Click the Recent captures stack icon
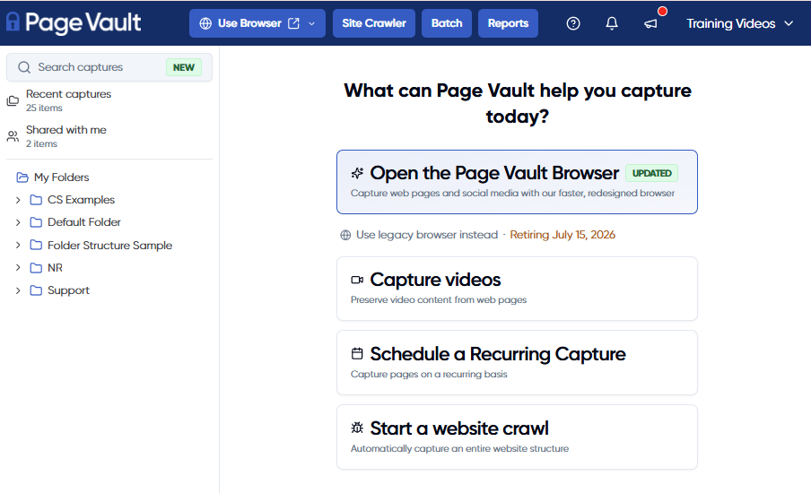Image resolution: width=811 pixels, height=493 pixels. (13, 100)
